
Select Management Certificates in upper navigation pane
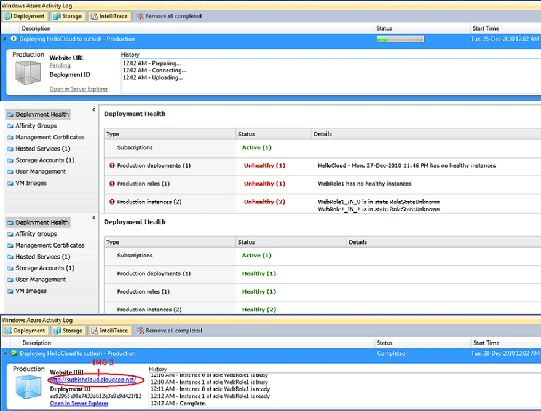click(46, 137)
